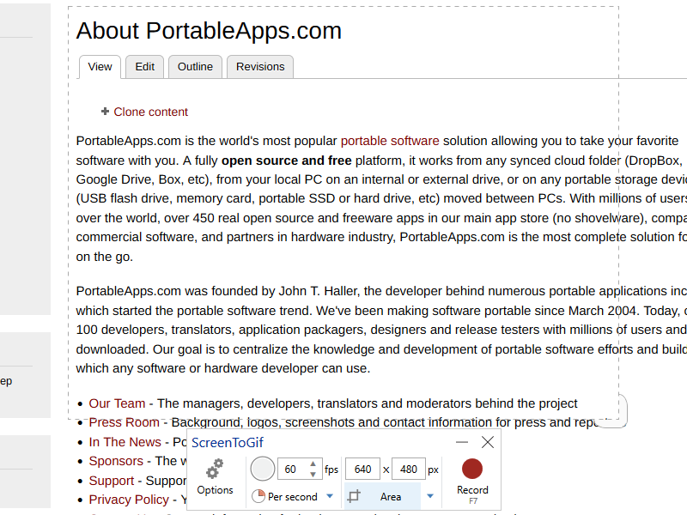Click the Area crop selection icon

tap(354, 496)
